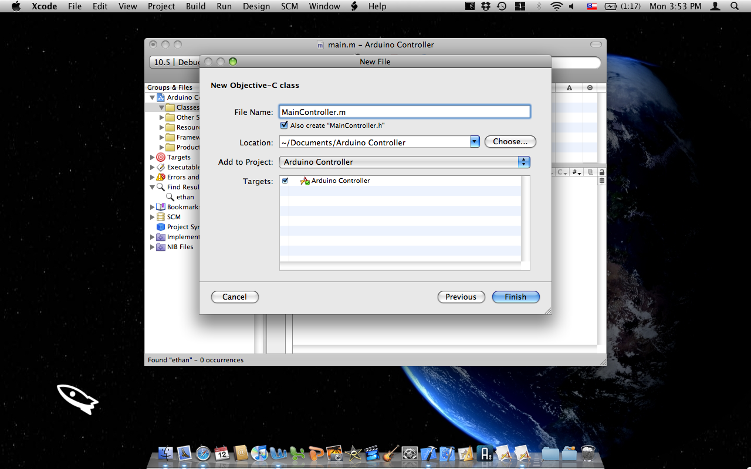Open Finder from the Dock

(167, 453)
